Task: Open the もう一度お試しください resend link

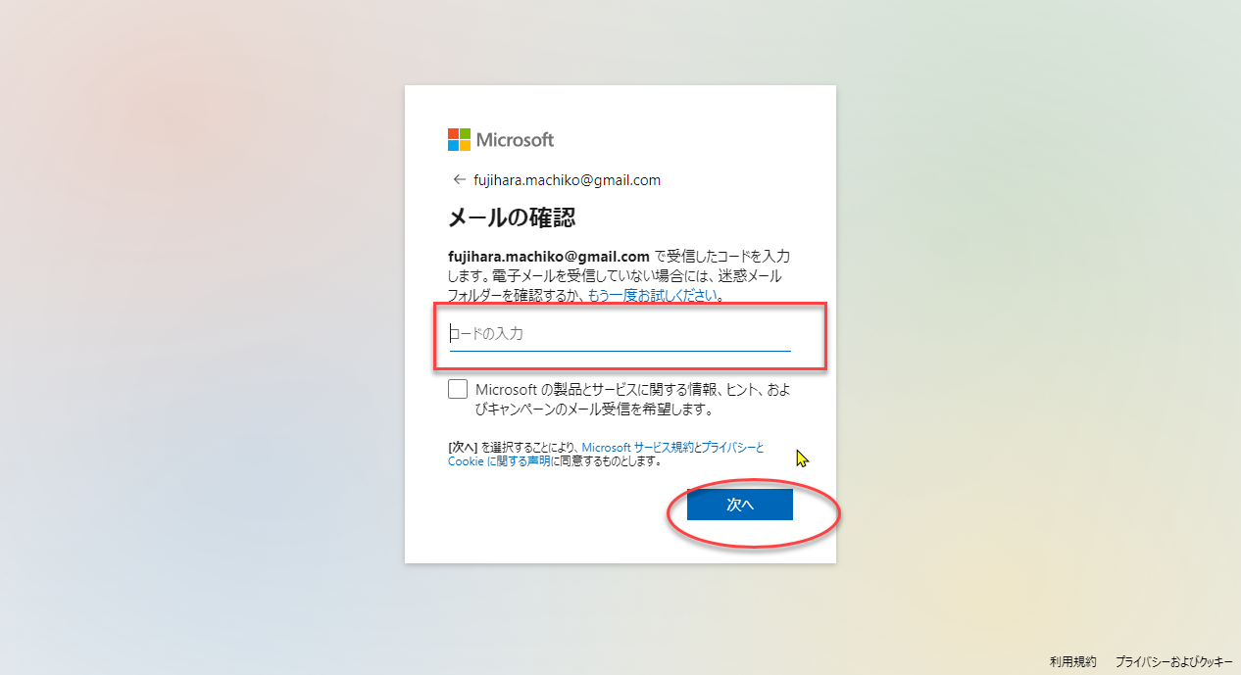Action: 654,295
